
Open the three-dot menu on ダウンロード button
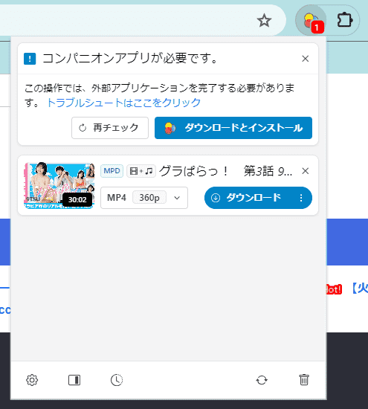tap(301, 198)
